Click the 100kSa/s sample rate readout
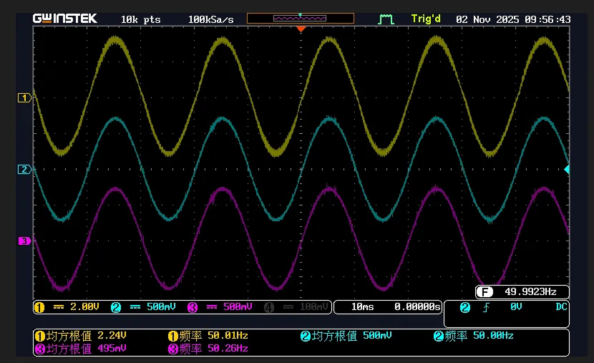The height and width of the screenshot is (363, 594). pyautogui.click(x=210, y=20)
